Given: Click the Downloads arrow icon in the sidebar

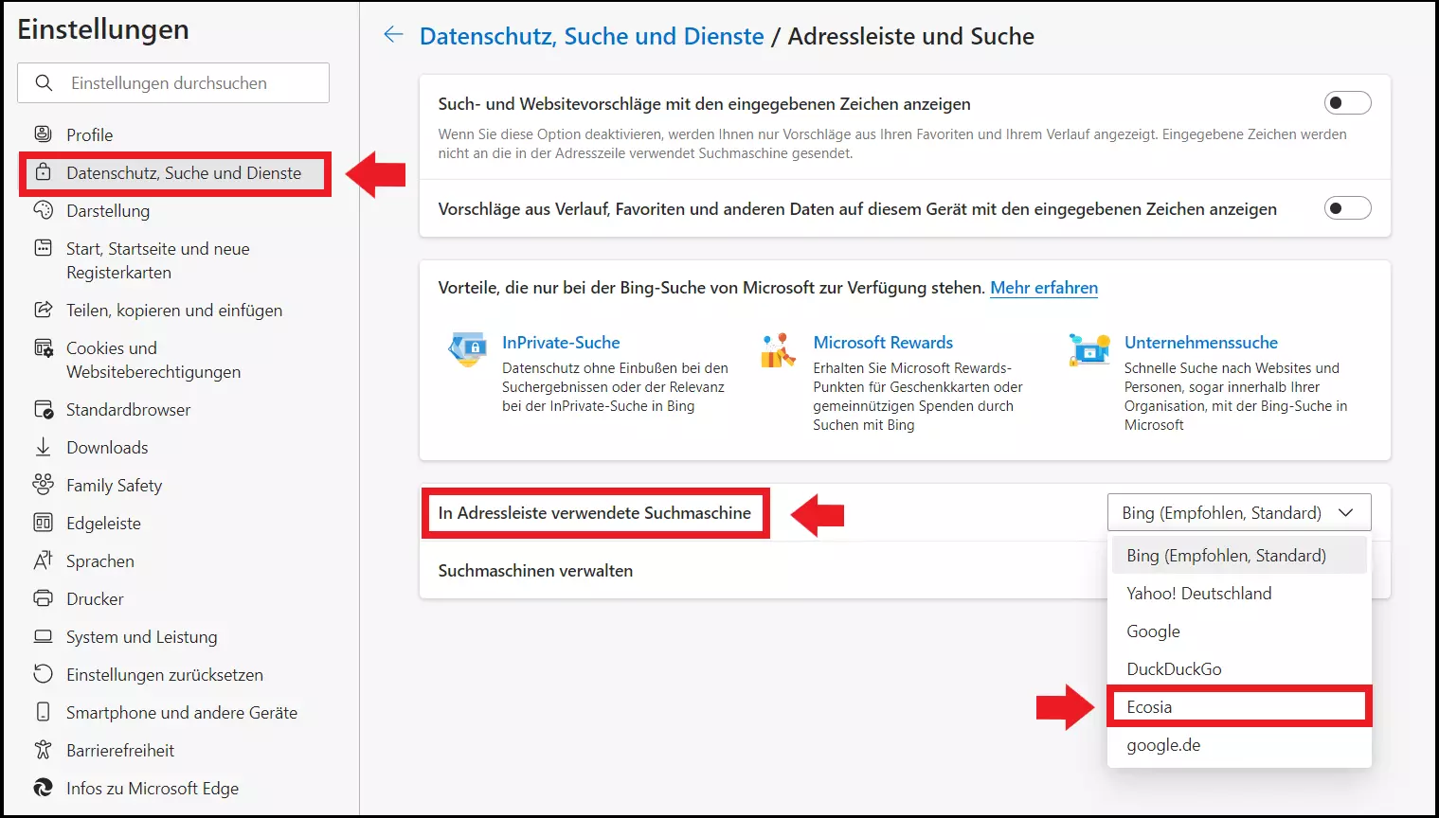Looking at the screenshot, I should coord(43,447).
